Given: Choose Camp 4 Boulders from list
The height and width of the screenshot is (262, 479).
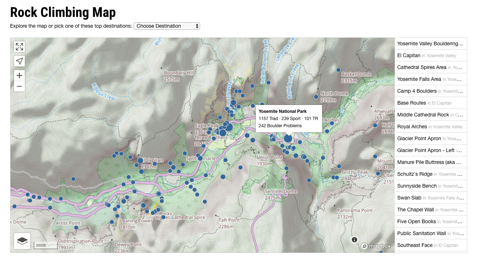Looking at the screenshot, I should [431, 91].
